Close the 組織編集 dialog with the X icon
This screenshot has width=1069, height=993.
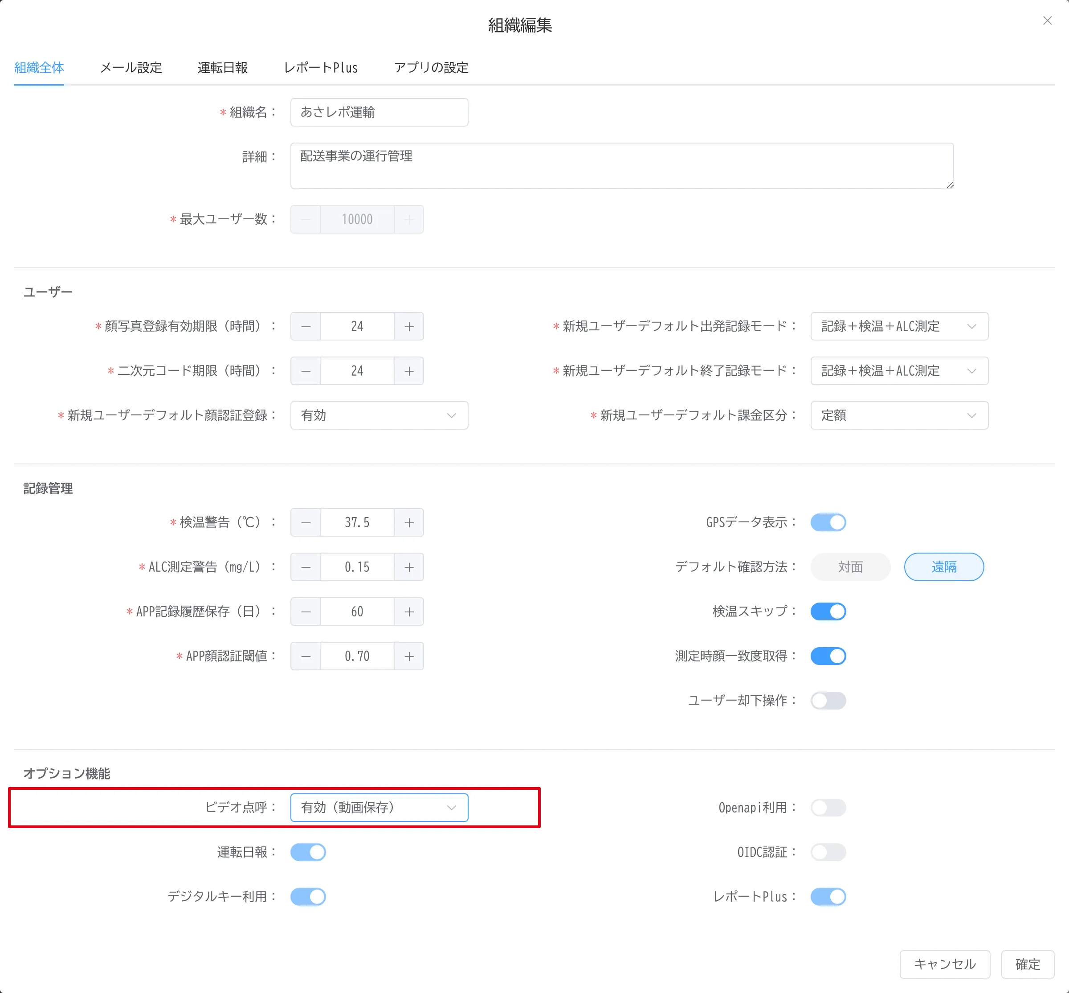pos(1047,21)
